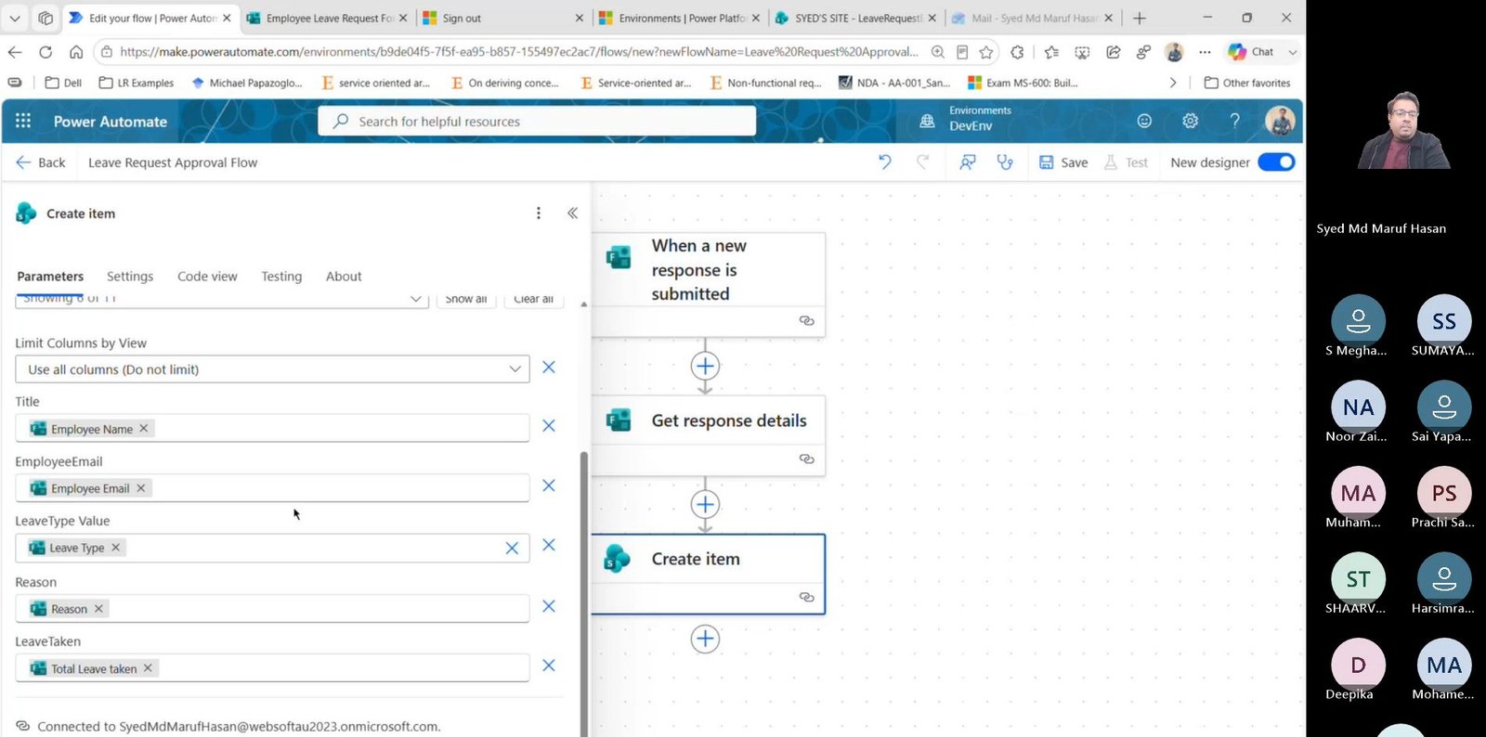Clear the LeaveType Value field contents
Viewport: 1486px width, 737px height.
coord(512,549)
